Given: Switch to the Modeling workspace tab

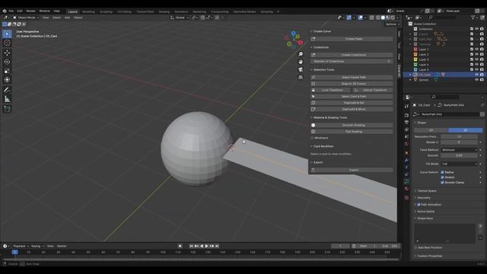Looking at the screenshot, I should pyautogui.click(x=88, y=11).
